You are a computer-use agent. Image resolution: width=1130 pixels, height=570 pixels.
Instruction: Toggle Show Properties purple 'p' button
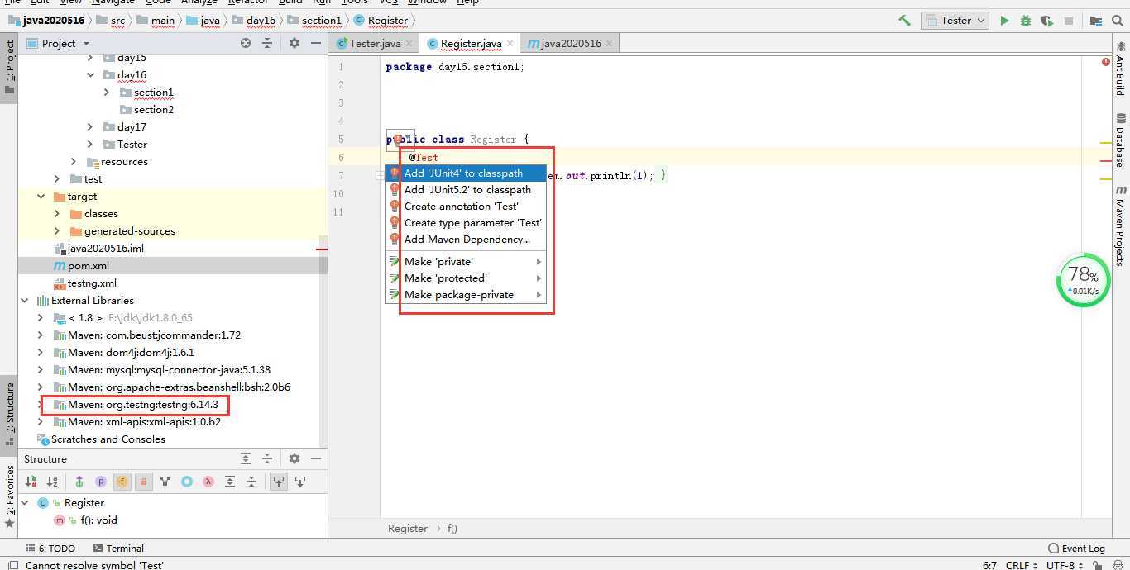[101, 482]
